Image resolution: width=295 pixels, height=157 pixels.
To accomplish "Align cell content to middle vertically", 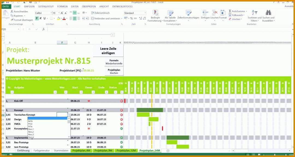I will tap(75, 13).
